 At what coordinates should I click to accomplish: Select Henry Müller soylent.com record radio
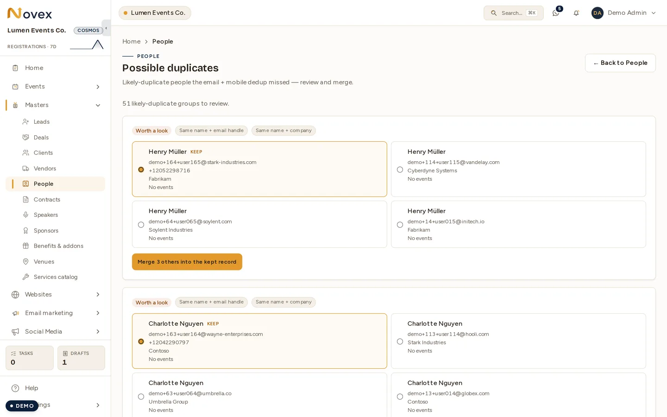coord(141,225)
